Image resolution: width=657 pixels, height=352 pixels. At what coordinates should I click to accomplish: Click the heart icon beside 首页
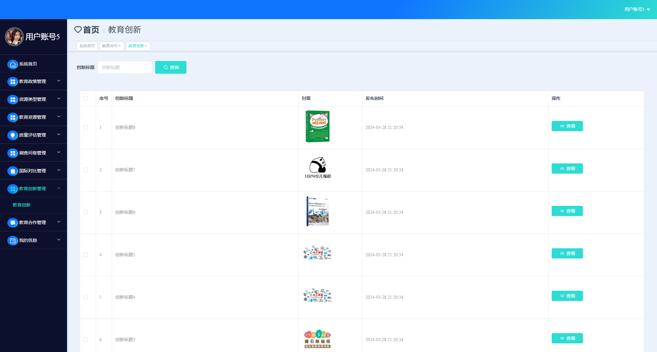click(x=78, y=30)
